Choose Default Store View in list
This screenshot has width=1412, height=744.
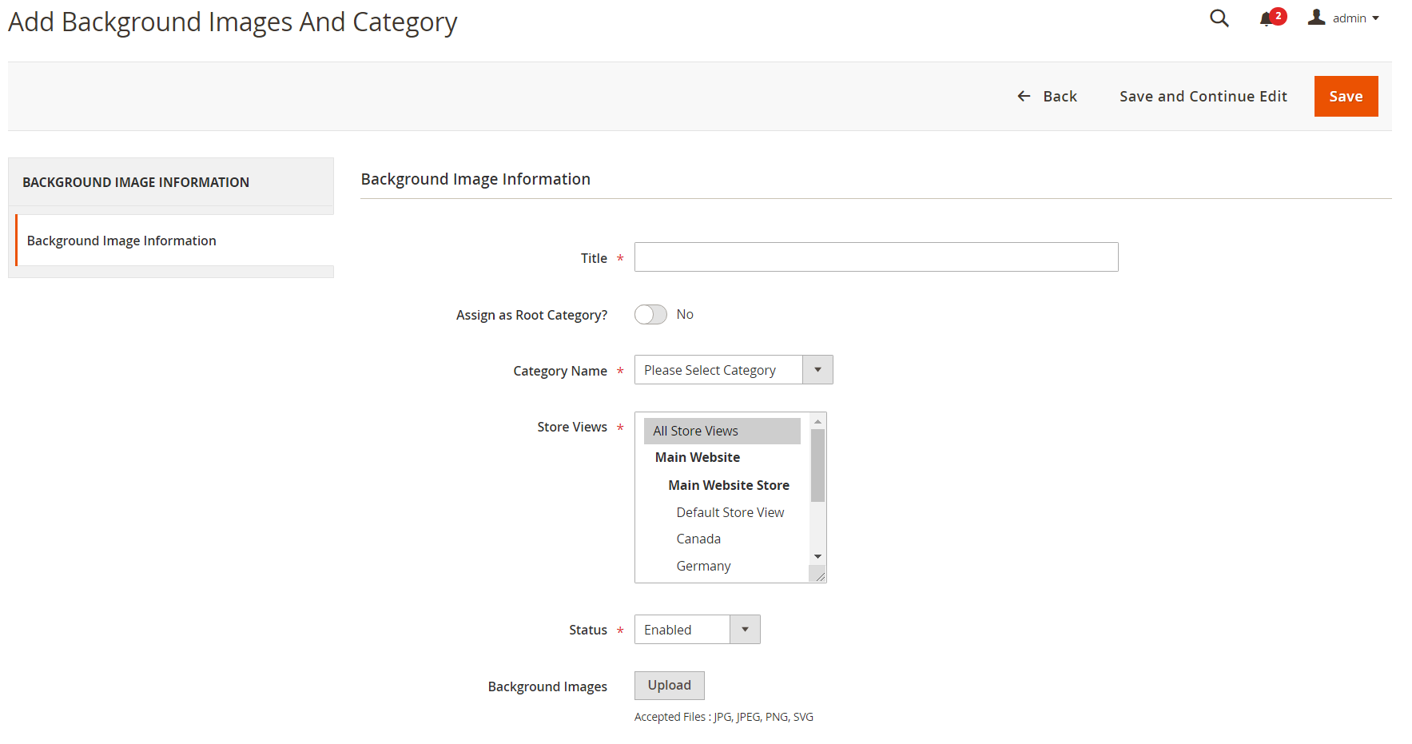click(x=730, y=512)
